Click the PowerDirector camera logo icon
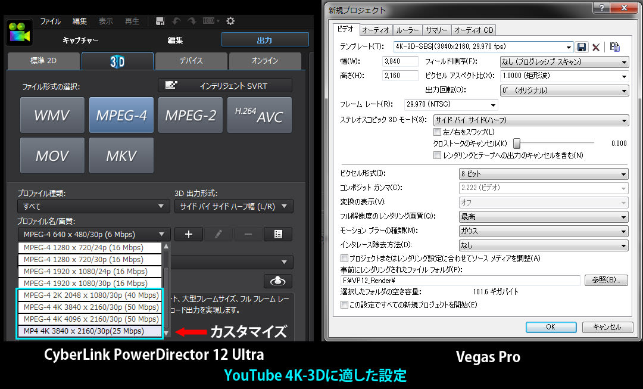The height and width of the screenshot is (389, 643). 19,32
